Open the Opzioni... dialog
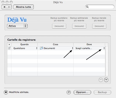 [82, 92]
